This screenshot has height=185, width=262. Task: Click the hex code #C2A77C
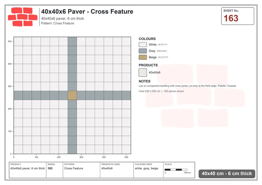tap(163, 58)
